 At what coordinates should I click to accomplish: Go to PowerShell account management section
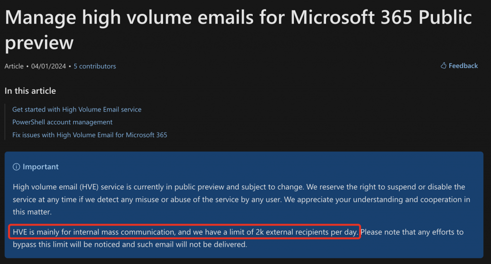(62, 122)
